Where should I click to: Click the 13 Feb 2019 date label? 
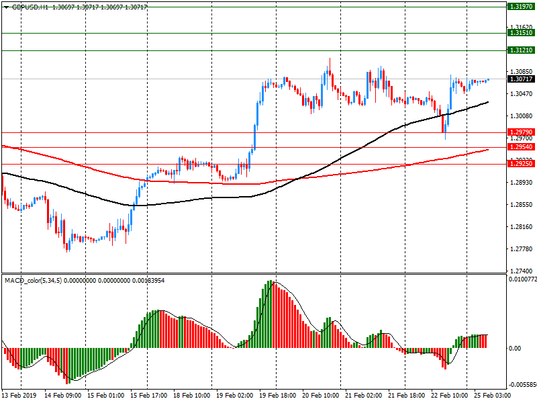pyautogui.click(x=20, y=396)
